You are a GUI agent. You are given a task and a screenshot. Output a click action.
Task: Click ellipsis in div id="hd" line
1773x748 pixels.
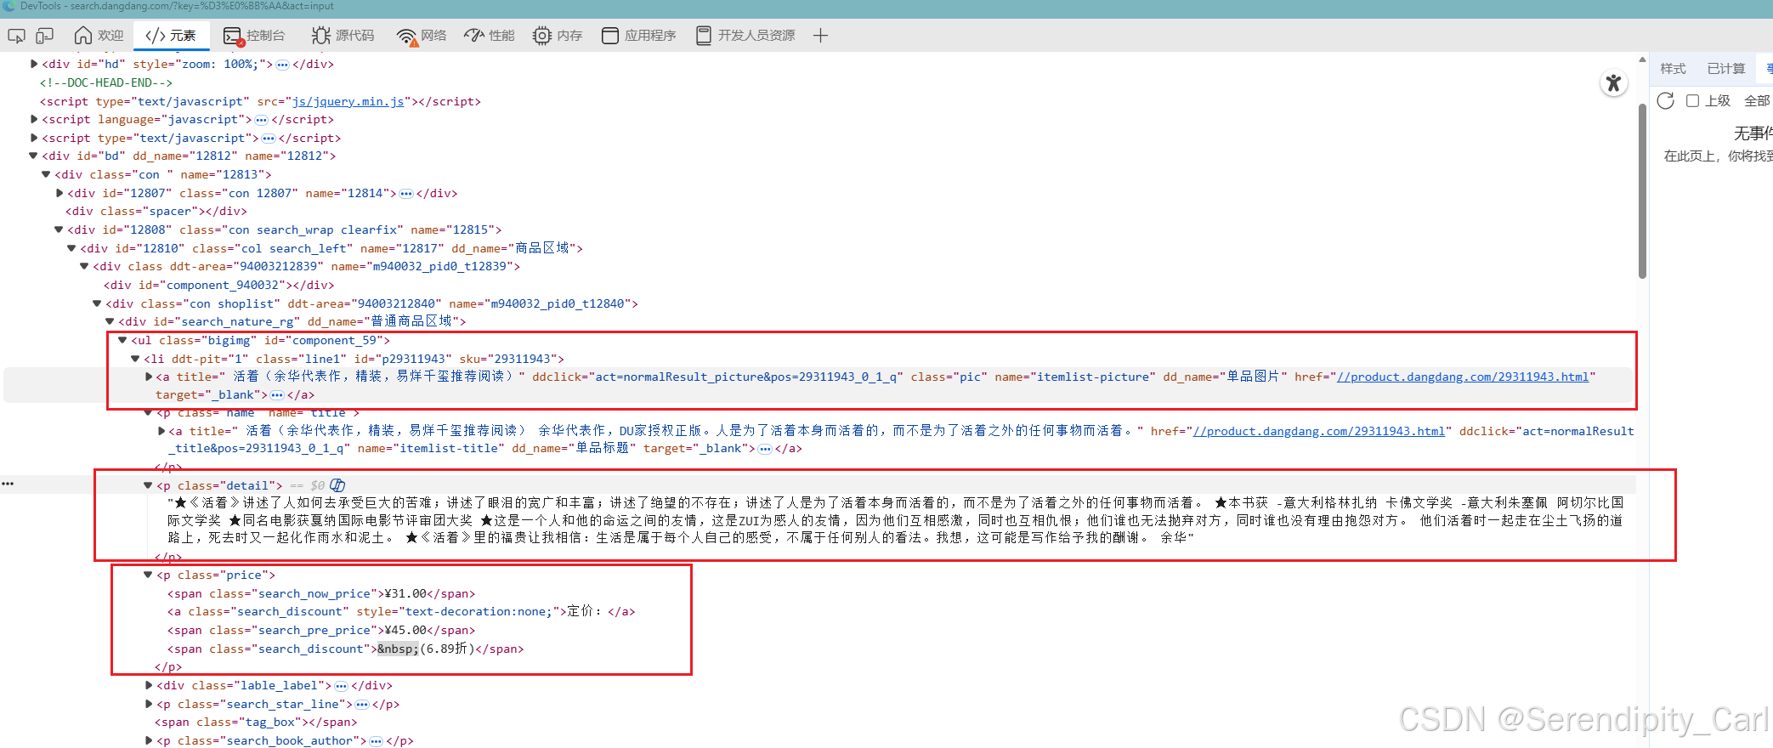point(283,65)
